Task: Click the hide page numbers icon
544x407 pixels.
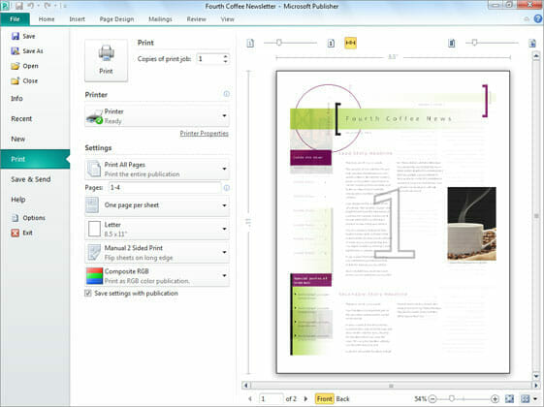Action: (250, 43)
